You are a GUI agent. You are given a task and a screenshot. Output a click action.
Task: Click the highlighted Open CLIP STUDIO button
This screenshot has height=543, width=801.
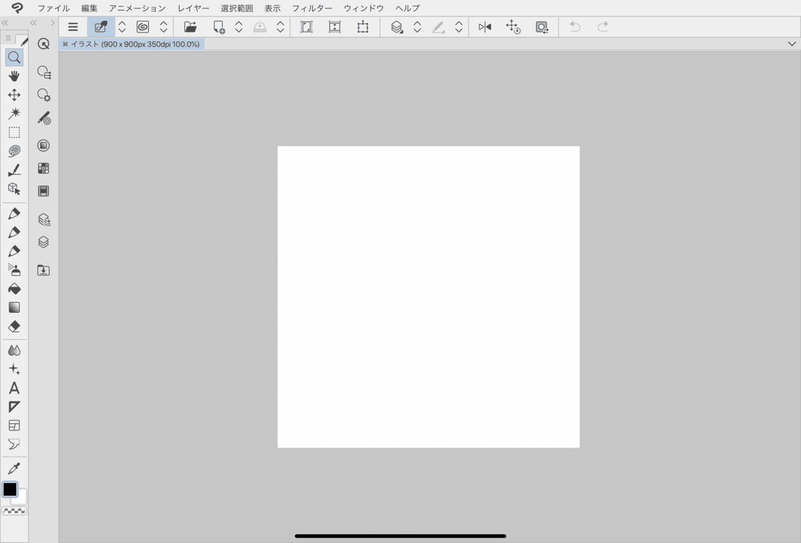101,27
